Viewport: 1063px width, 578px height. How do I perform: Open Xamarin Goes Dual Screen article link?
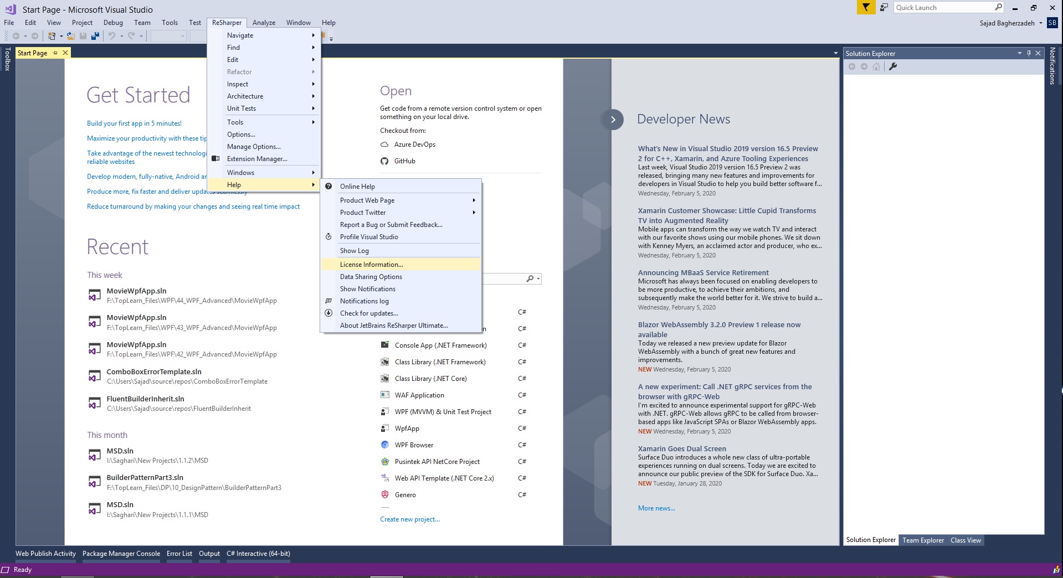682,448
